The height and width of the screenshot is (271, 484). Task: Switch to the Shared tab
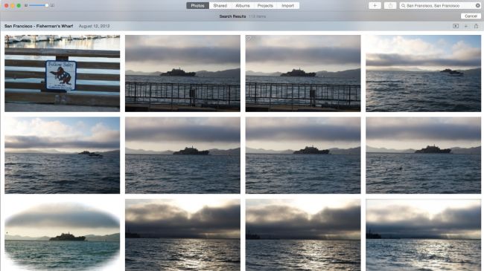220,5
